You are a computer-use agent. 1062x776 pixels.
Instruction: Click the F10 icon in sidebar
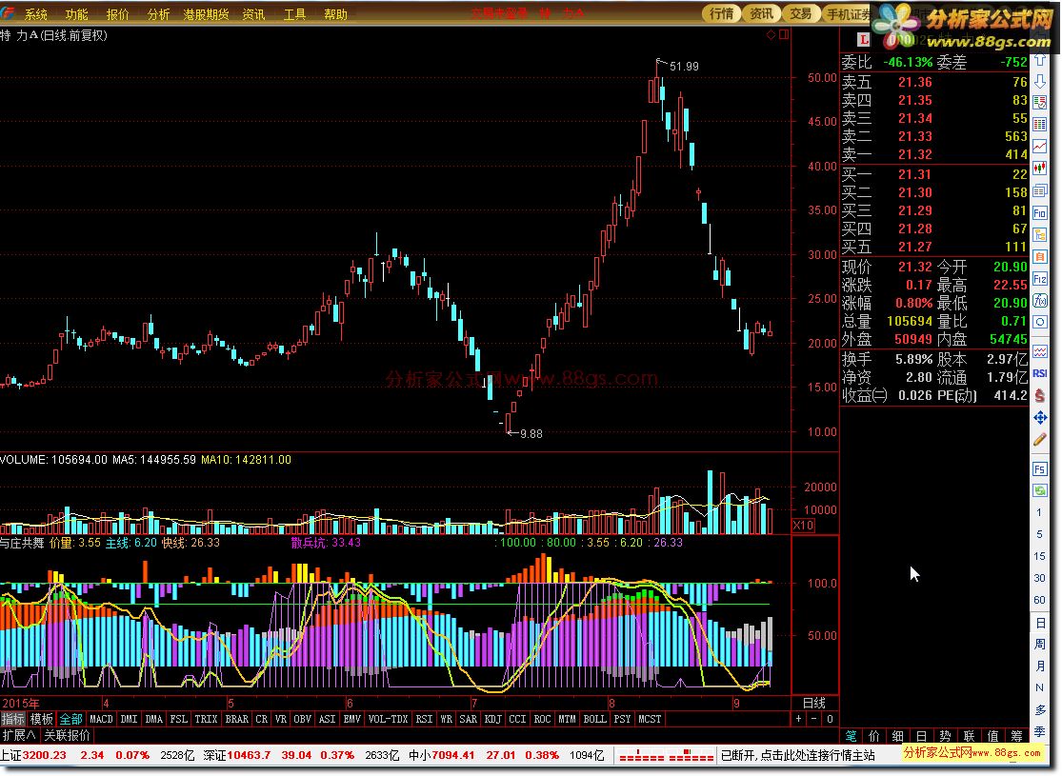coord(1040,212)
